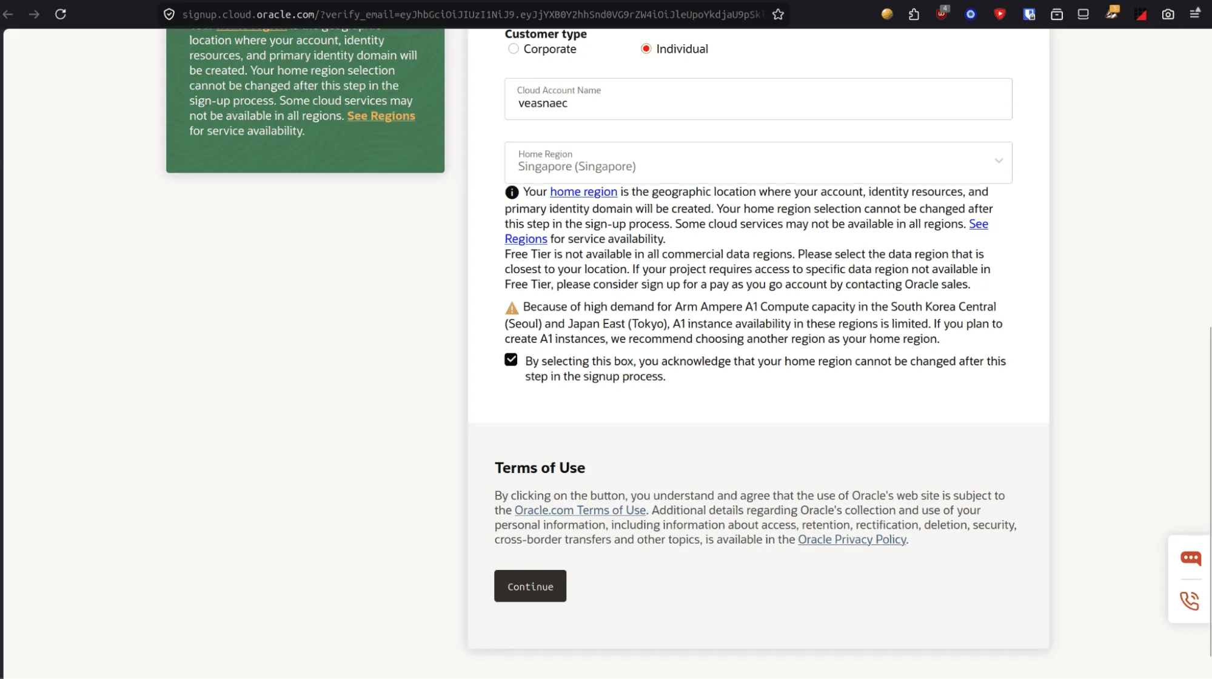Screen dimensions: 1212x679
Task: Click the address bar URL
Action: click(473, 14)
